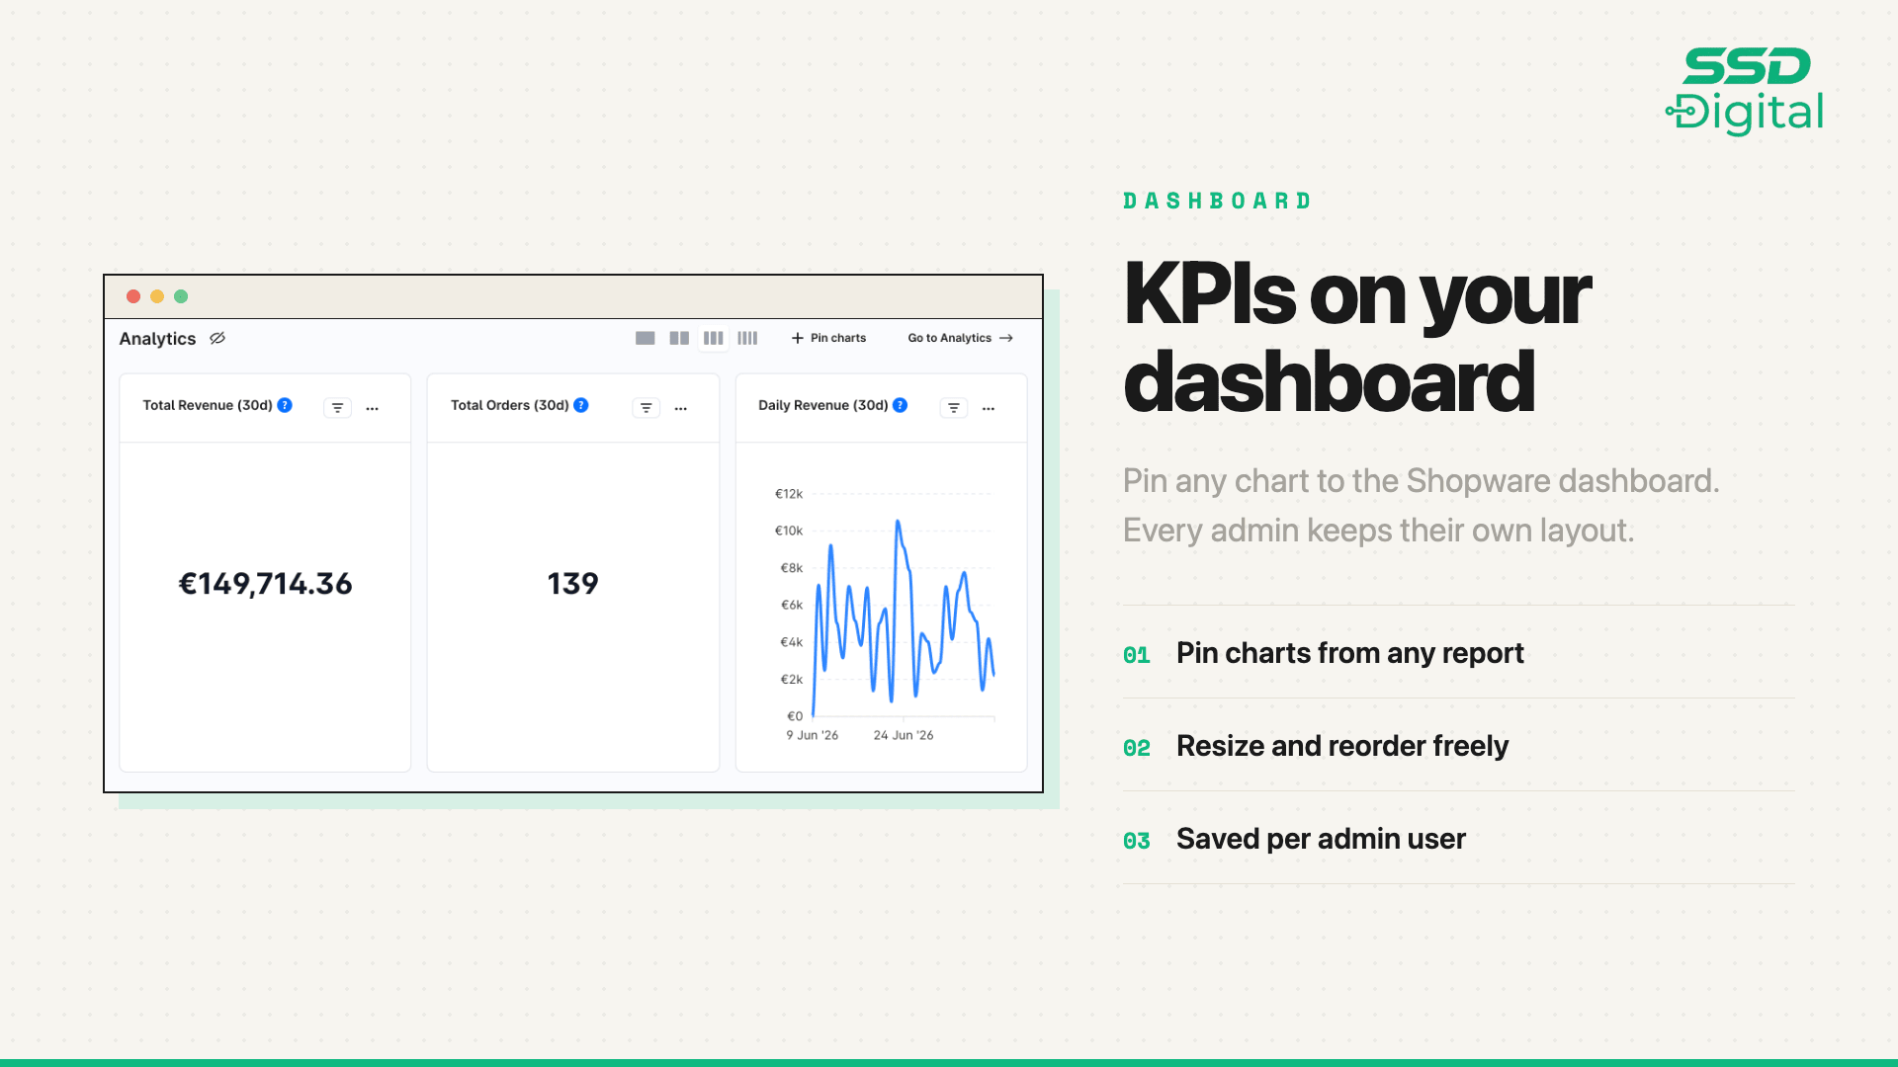Click the €149,714.36 revenue value
Screen dimensions: 1898x1067
pyautogui.click(x=265, y=584)
